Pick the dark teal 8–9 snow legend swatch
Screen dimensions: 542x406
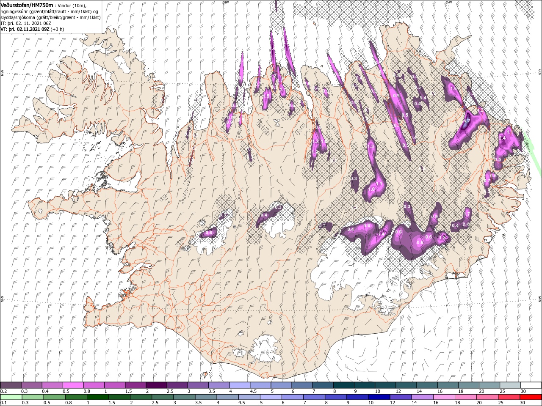[x=343, y=385]
